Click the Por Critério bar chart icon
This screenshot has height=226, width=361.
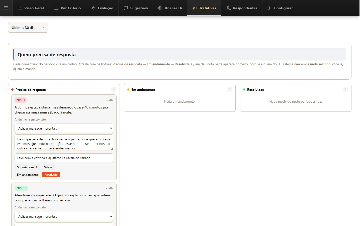coord(56,8)
